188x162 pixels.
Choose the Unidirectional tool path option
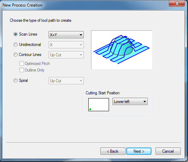[16, 45]
